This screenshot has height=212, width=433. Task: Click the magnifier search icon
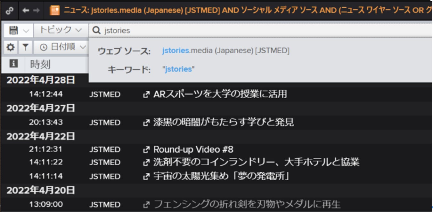pos(96,30)
